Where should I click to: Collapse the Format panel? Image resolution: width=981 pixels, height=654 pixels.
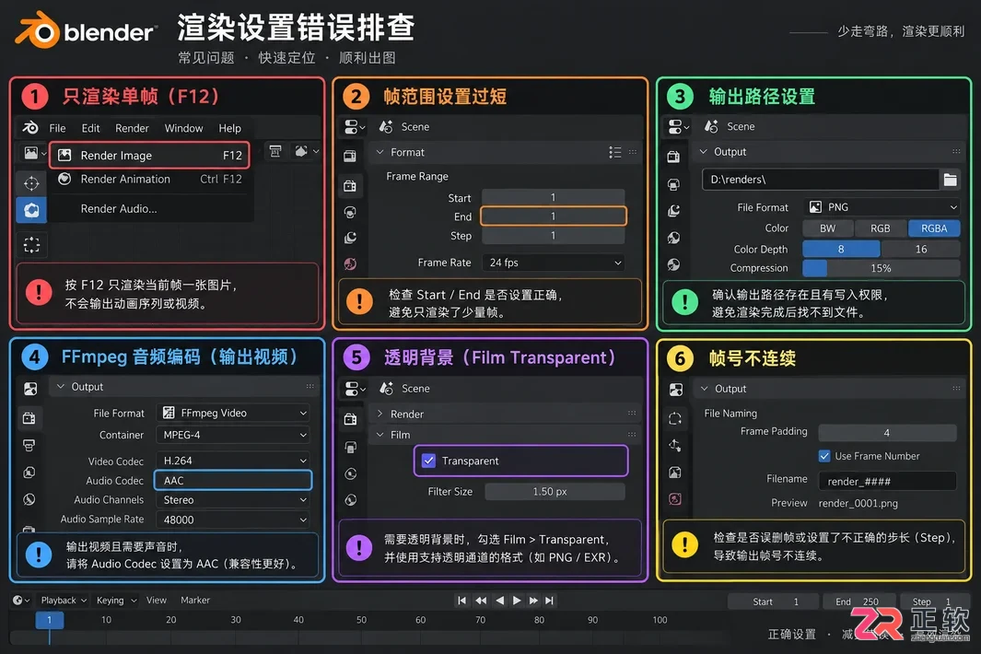380,152
